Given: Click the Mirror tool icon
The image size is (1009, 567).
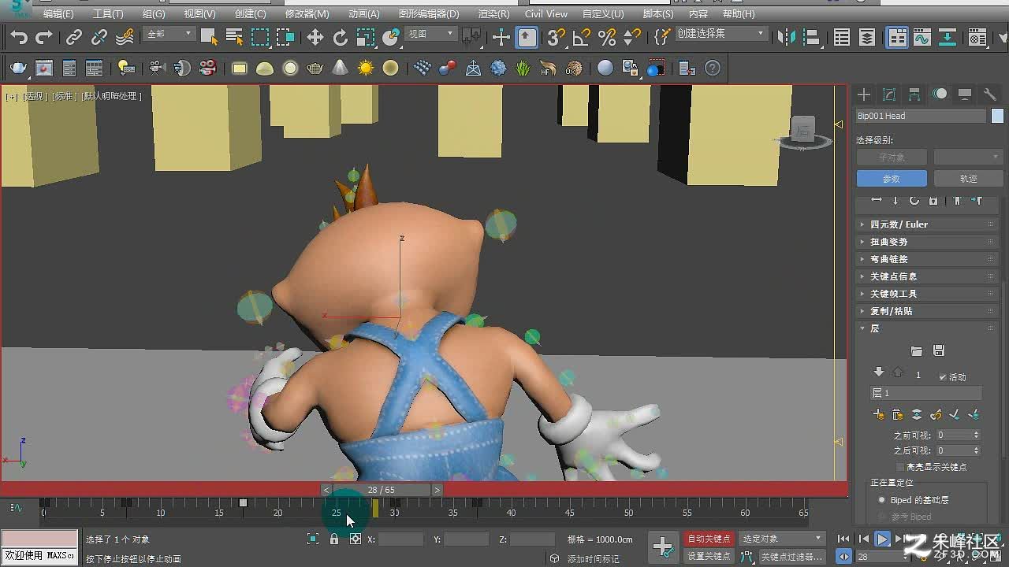Looking at the screenshot, I should tap(786, 37).
